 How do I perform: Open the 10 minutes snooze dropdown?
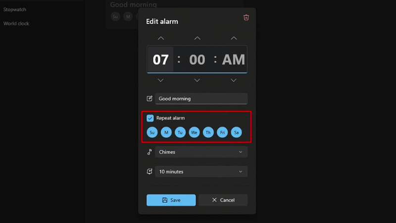click(201, 171)
